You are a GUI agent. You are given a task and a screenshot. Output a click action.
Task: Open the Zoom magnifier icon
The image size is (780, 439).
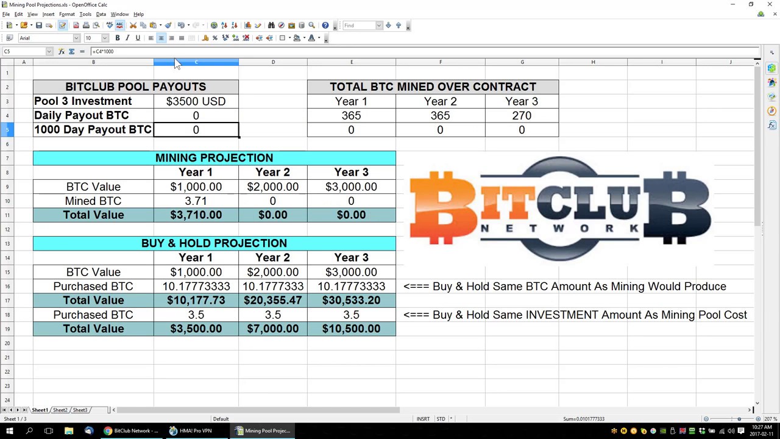click(311, 25)
